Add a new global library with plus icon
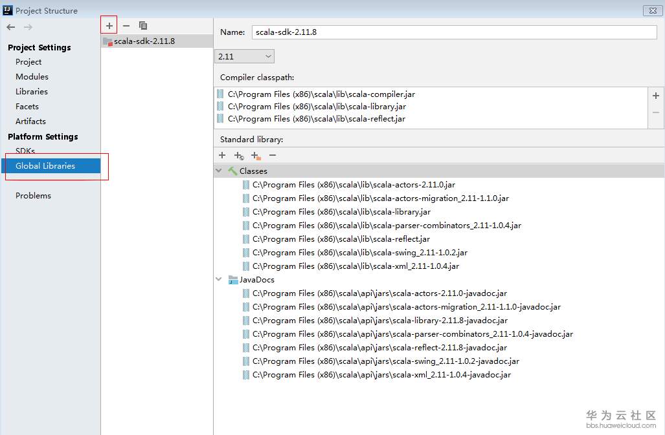The width and height of the screenshot is (665, 435). (x=109, y=26)
